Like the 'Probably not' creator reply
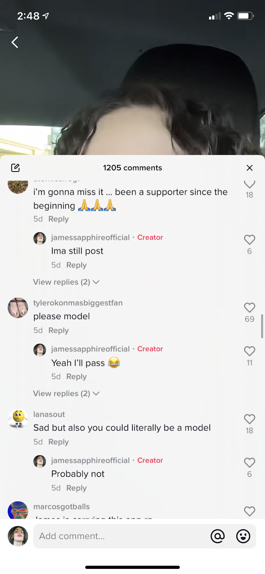 [x=250, y=463]
